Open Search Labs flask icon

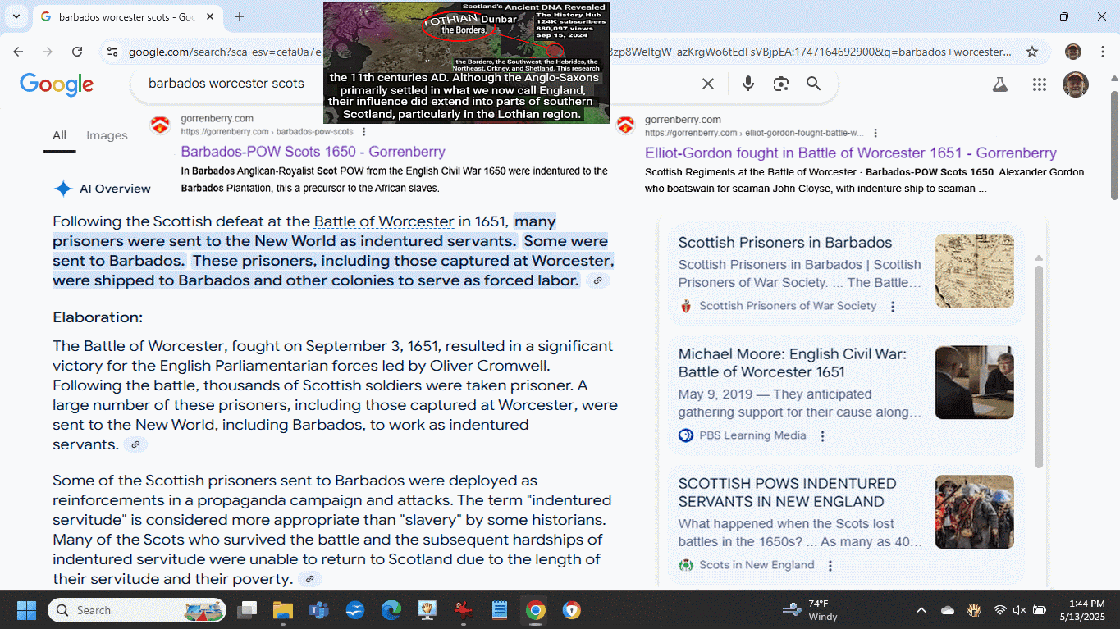pos(999,84)
